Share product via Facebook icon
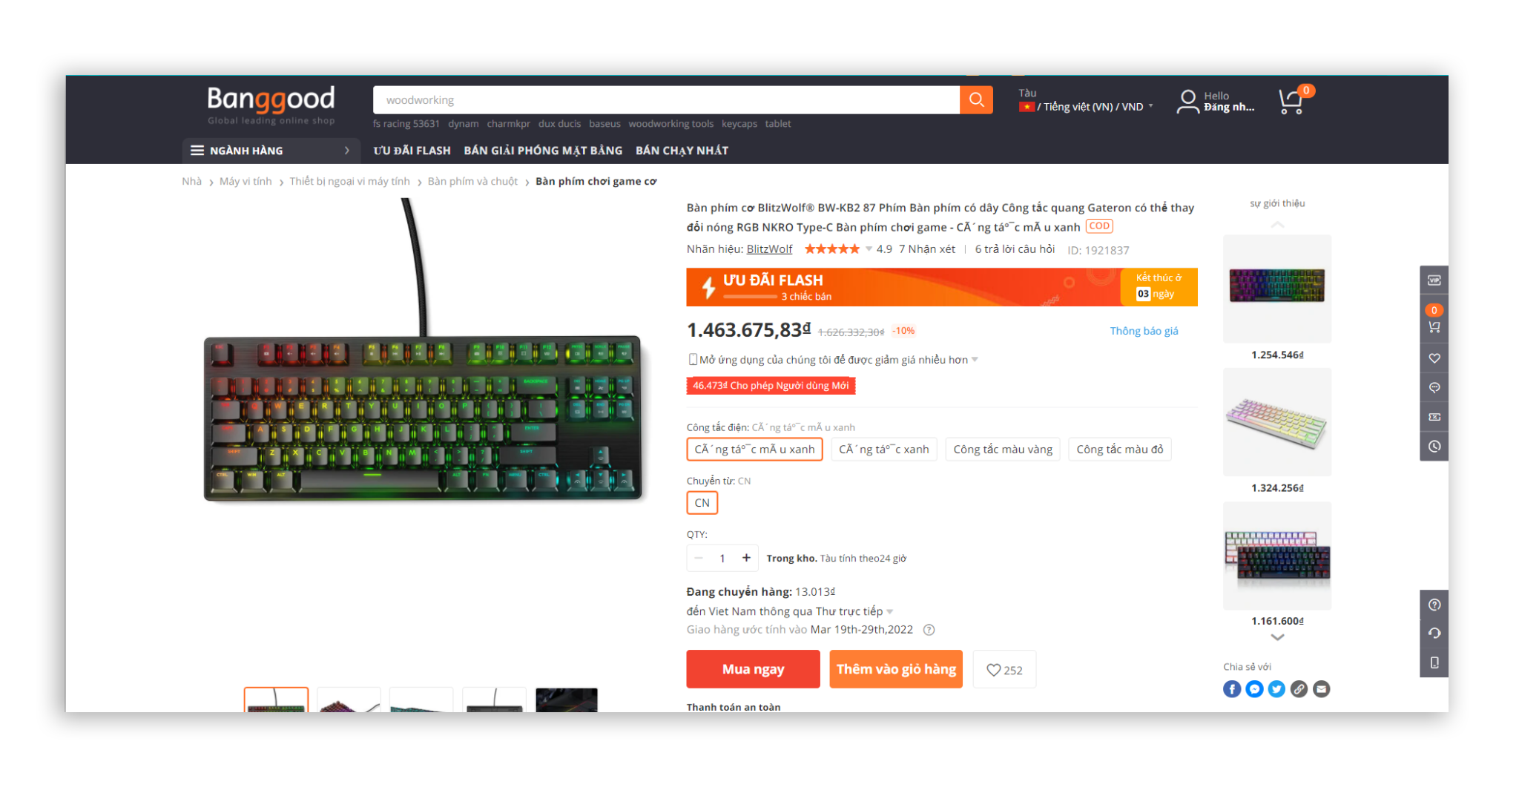 click(x=1232, y=689)
